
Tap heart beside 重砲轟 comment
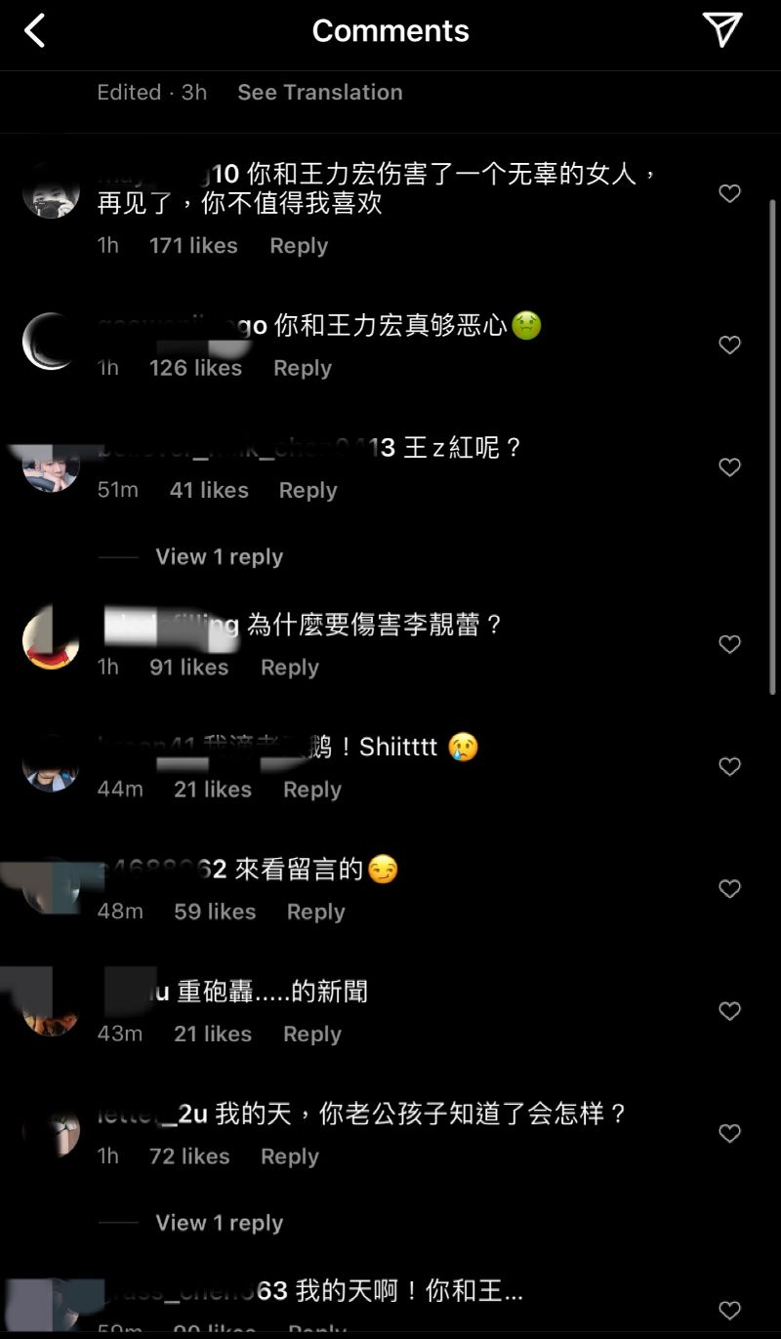pos(729,1011)
